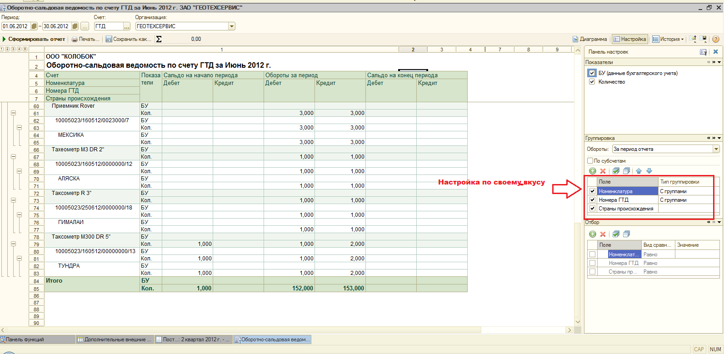Delete selected filter in Отбор
Screen dimensions: 724x354
coord(603,234)
